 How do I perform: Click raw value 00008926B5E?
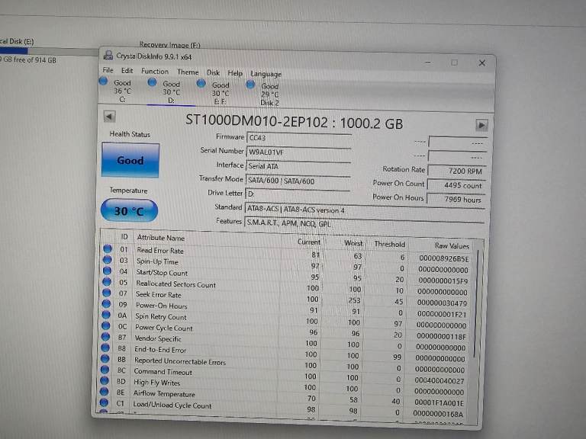(443, 258)
